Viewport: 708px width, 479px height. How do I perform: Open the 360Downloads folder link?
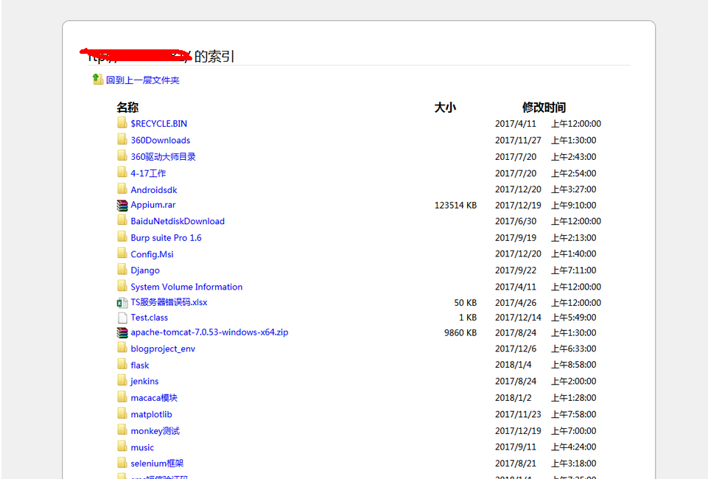(161, 141)
